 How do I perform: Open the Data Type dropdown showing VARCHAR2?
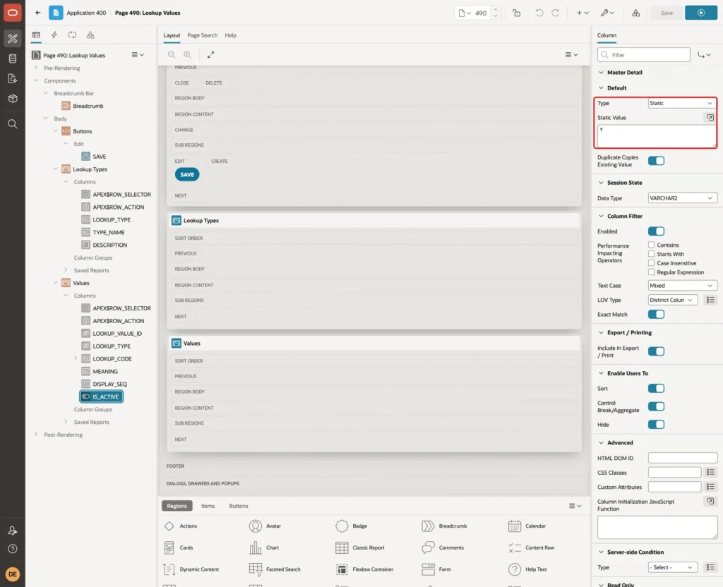pyautogui.click(x=682, y=198)
